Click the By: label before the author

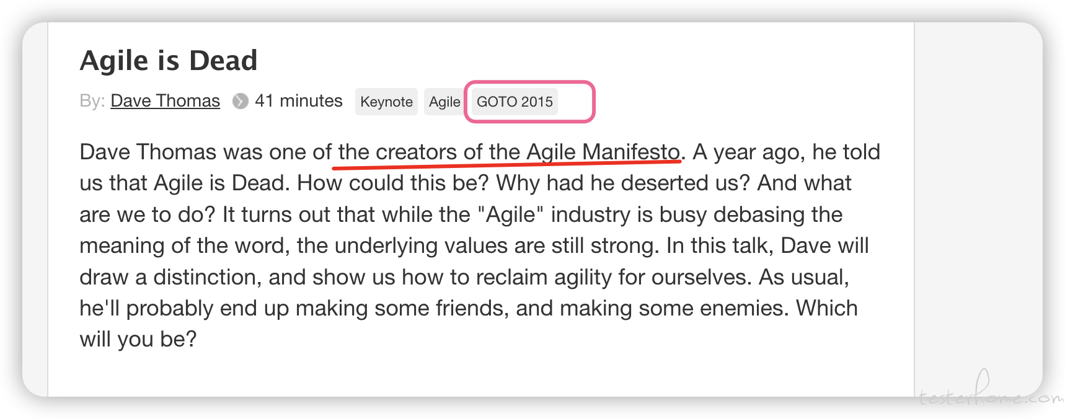point(92,101)
